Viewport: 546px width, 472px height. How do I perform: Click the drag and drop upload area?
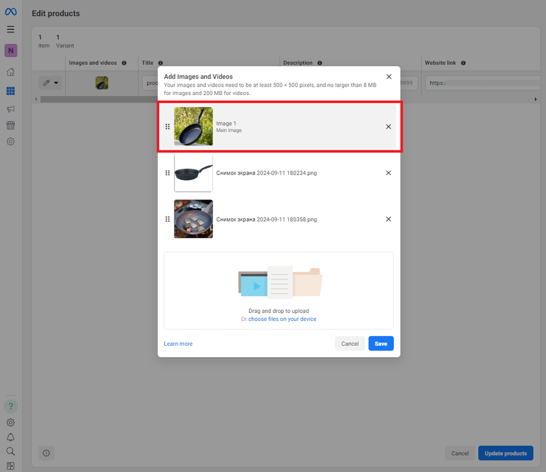tap(279, 291)
